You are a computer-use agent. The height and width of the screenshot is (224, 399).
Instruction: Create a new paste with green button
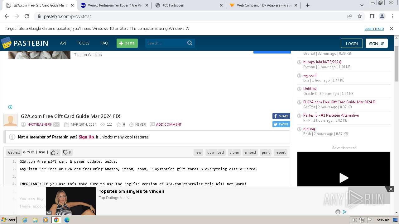[127, 43]
